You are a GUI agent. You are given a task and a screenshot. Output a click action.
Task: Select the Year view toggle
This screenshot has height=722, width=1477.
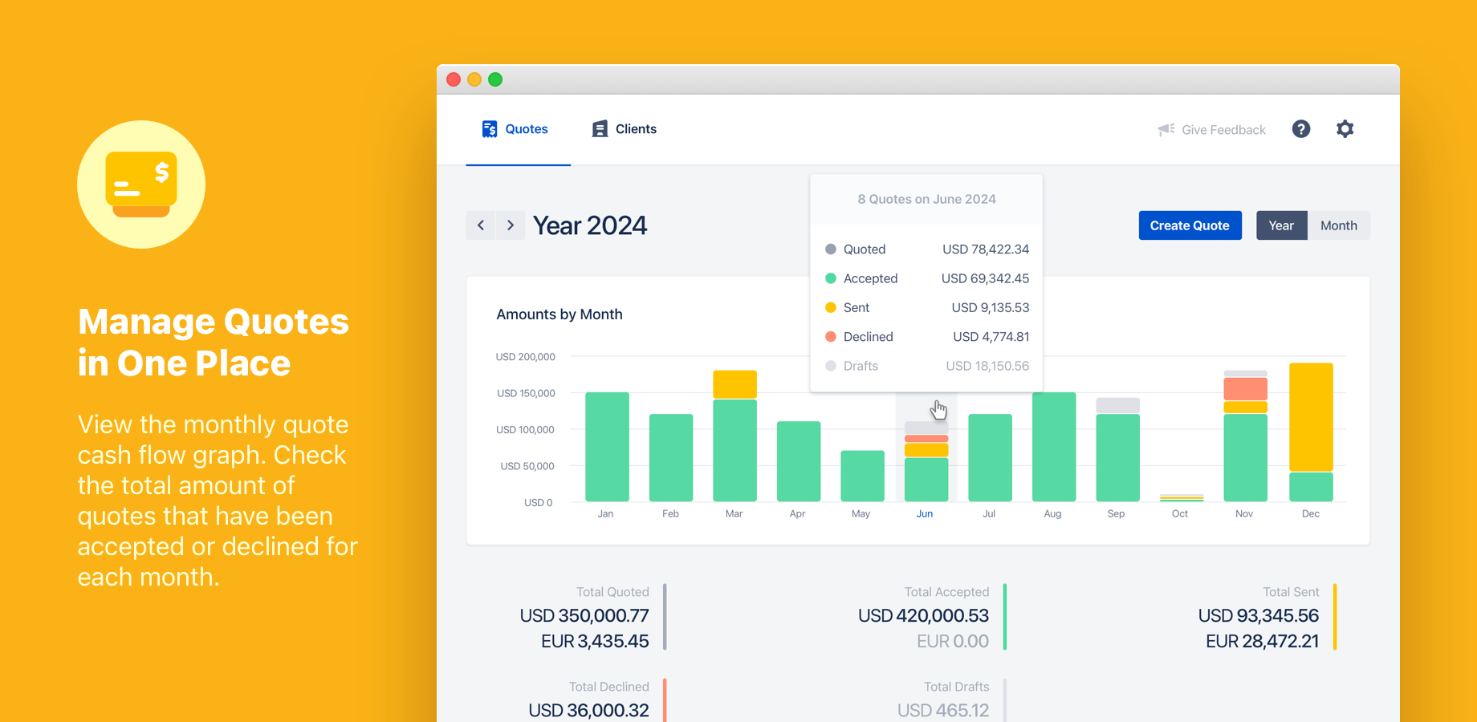(1281, 225)
